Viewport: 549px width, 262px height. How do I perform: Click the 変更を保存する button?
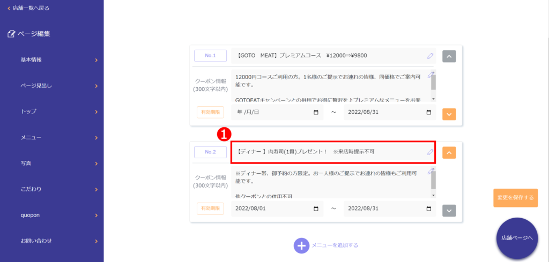click(515, 197)
